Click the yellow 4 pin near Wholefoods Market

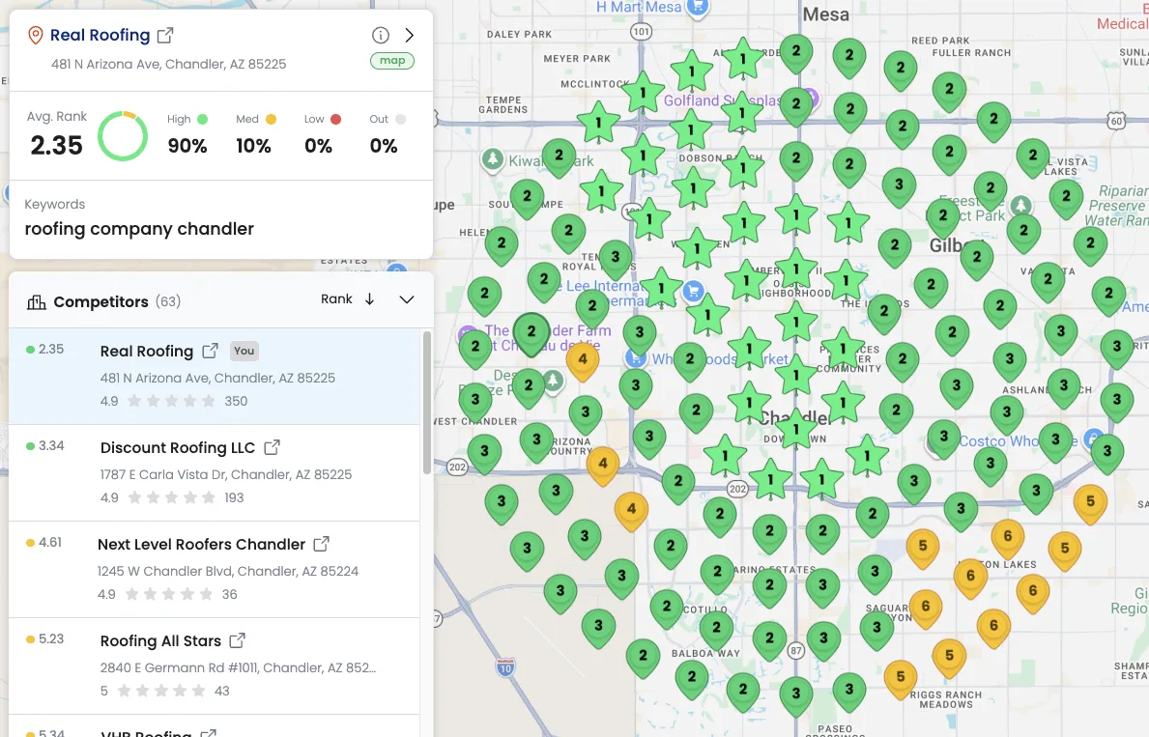point(583,361)
